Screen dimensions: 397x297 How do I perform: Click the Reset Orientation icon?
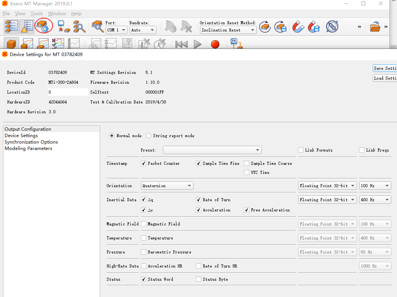click(265, 27)
